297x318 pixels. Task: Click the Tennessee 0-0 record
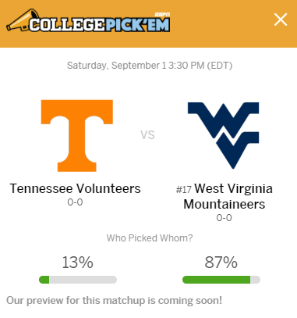75,202
